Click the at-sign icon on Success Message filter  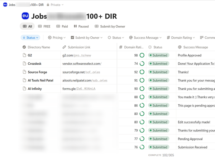(x=131, y=37)
